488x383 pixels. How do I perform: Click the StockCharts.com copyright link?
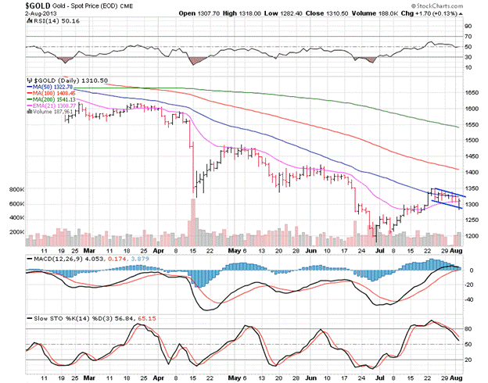pos(437,6)
